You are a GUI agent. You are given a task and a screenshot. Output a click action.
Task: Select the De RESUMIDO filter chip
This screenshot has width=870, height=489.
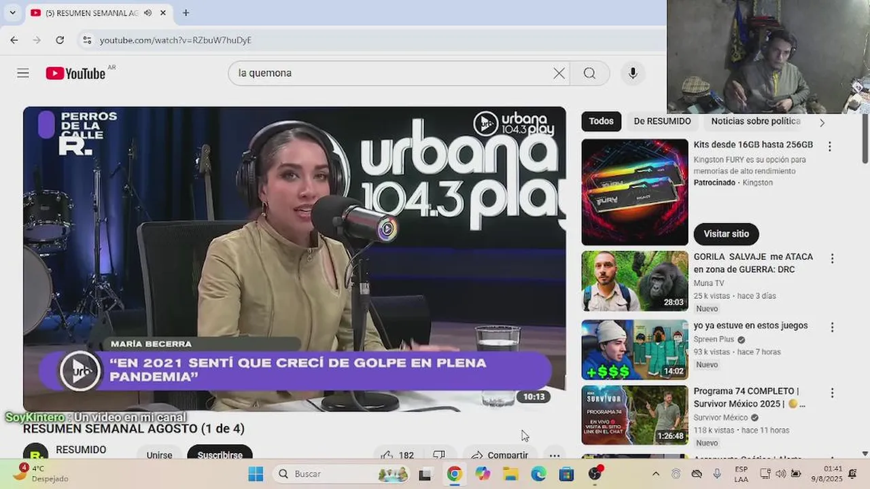pos(662,122)
